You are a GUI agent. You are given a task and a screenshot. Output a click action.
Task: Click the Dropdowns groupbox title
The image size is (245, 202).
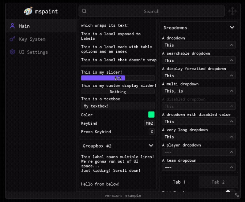175,28
